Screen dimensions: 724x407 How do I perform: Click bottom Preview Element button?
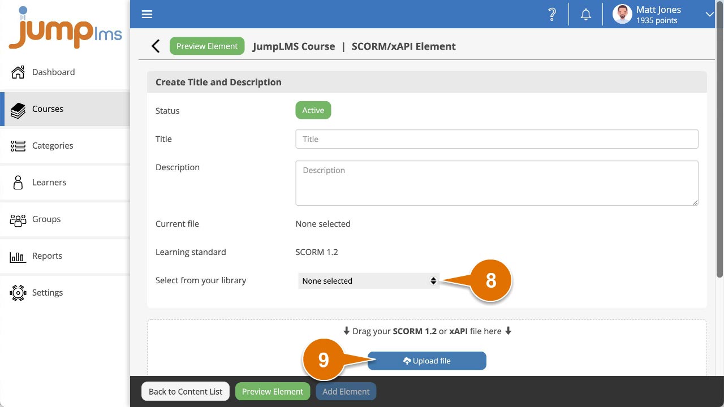[273, 391]
